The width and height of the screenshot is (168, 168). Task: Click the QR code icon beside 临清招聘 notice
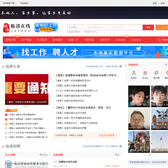pos(121,146)
